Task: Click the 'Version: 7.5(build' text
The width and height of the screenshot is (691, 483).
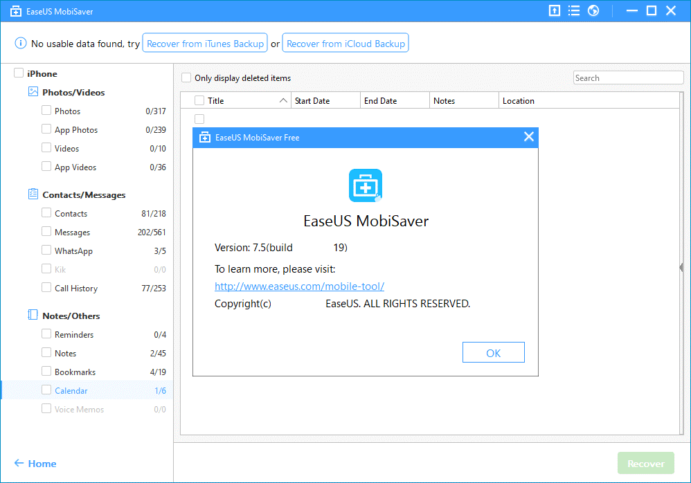Action: coord(253,248)
